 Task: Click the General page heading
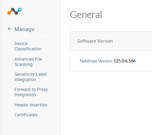(86, 15)
